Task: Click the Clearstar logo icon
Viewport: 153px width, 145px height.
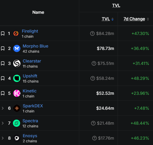Action: [17, 63]
